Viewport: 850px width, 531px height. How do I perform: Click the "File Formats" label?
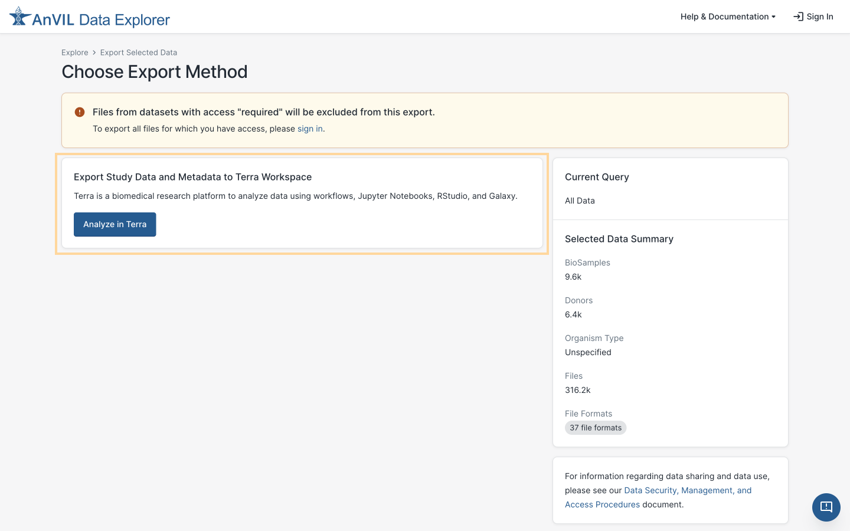(589, 414)
